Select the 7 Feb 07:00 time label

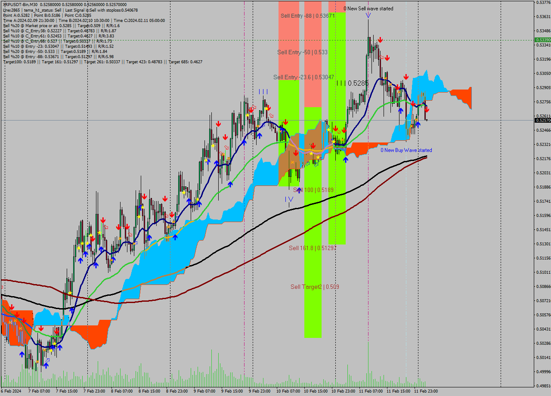(x=39, y=391)
